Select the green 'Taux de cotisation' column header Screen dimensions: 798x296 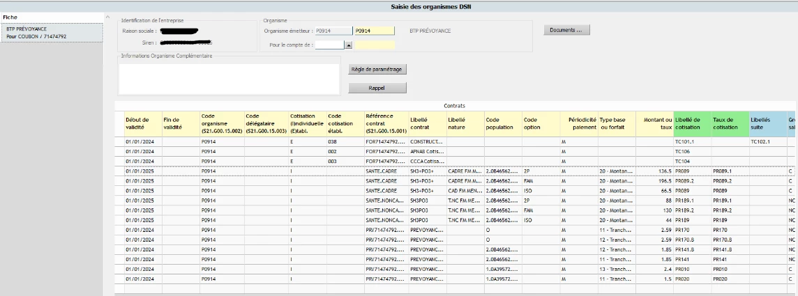tap(730, 123)
